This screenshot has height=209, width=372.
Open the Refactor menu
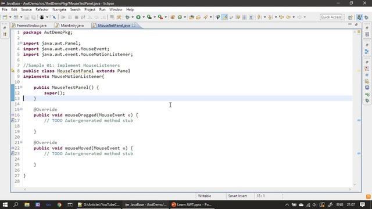coord(42,9)
